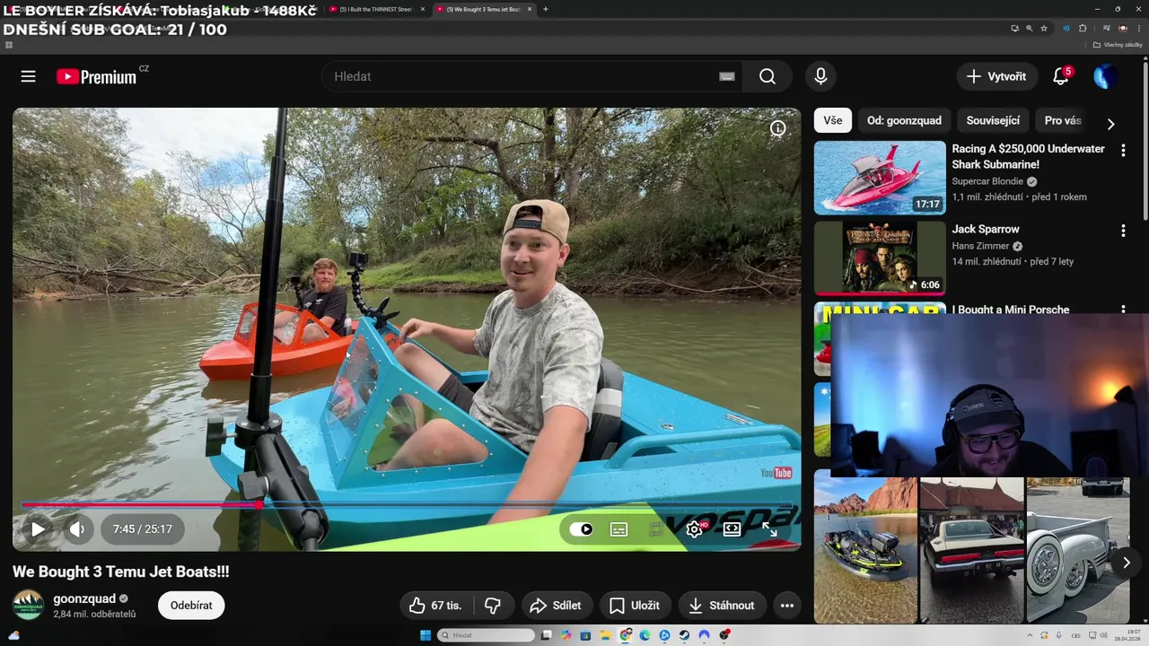
Task: Open Steam from taskbar
Action: click(x=684, y=635)
